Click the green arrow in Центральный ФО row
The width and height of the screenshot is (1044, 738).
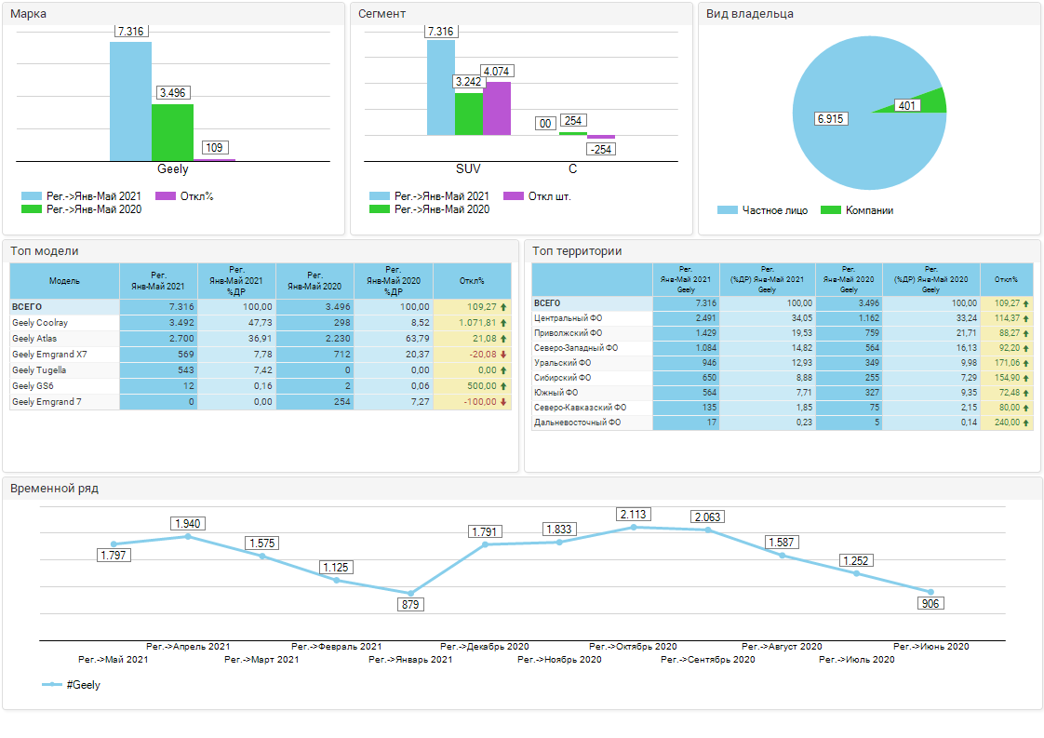pos(1026,318)
